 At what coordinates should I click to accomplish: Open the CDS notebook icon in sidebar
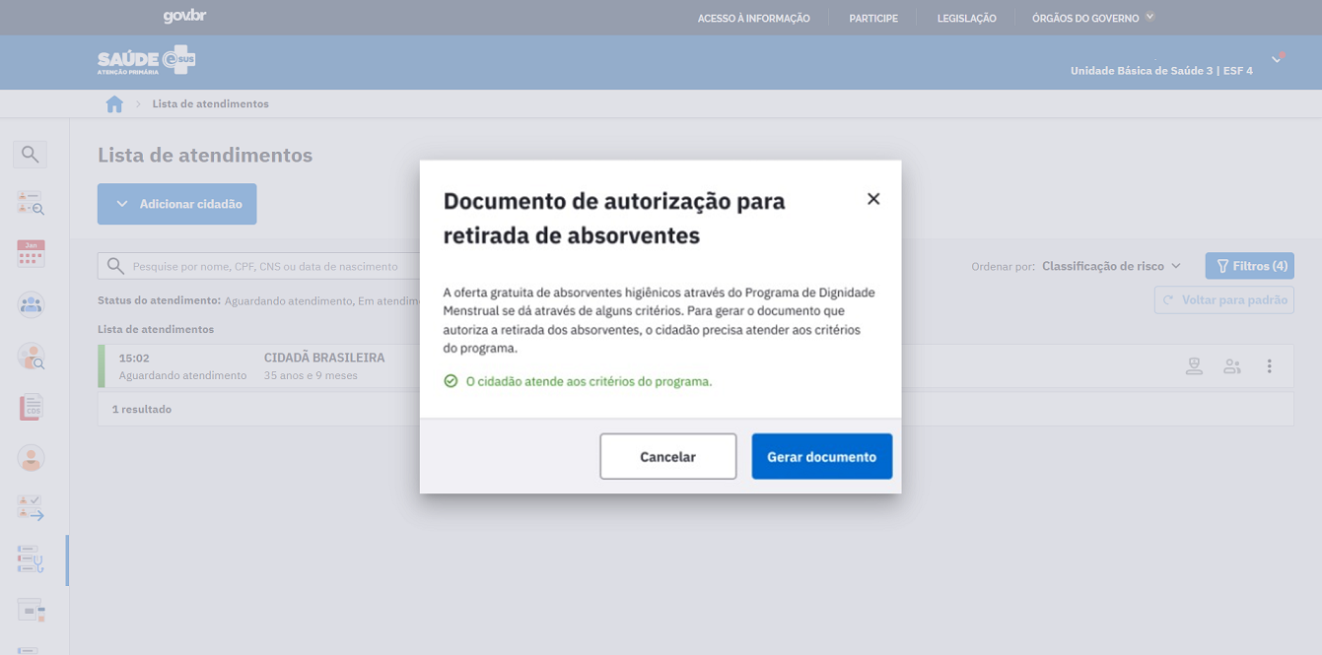click(x=31, y=407)
